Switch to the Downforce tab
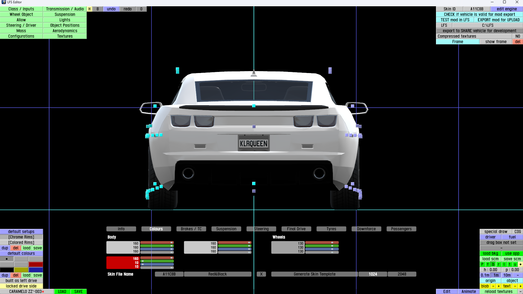The image size is (523, 294). [366, 229]
